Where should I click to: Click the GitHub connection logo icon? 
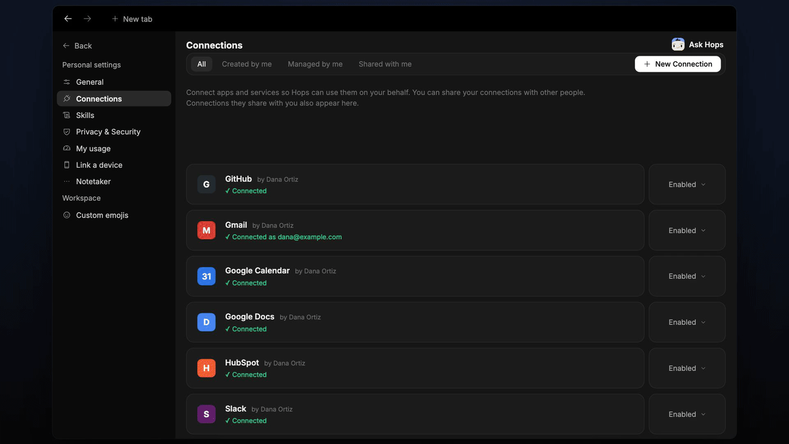(206, 184)
